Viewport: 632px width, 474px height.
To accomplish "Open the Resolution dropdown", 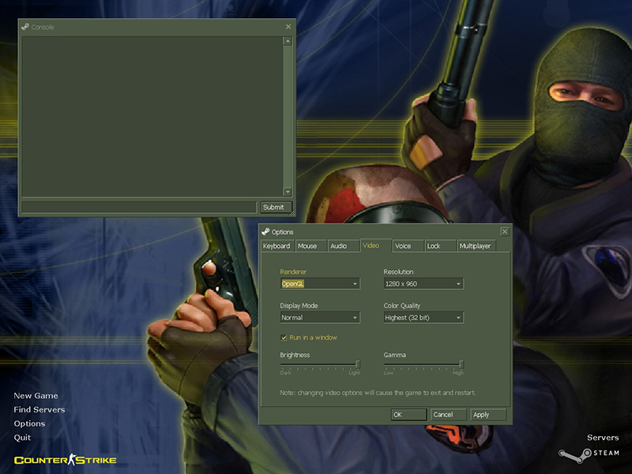I will pyautogui.click(x=423, y=284).
